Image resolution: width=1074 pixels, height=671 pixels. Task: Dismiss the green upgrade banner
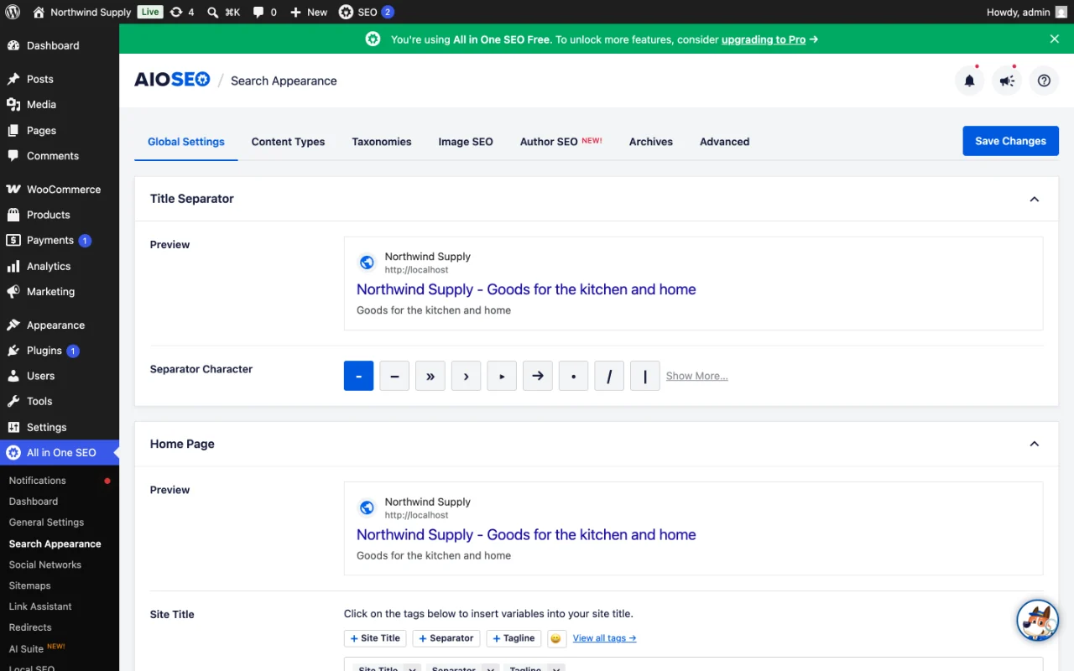tap(1055, 39)
